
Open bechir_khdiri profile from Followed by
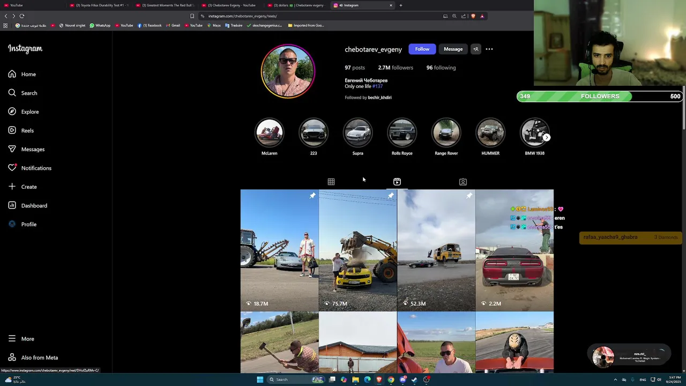point(379,98)
